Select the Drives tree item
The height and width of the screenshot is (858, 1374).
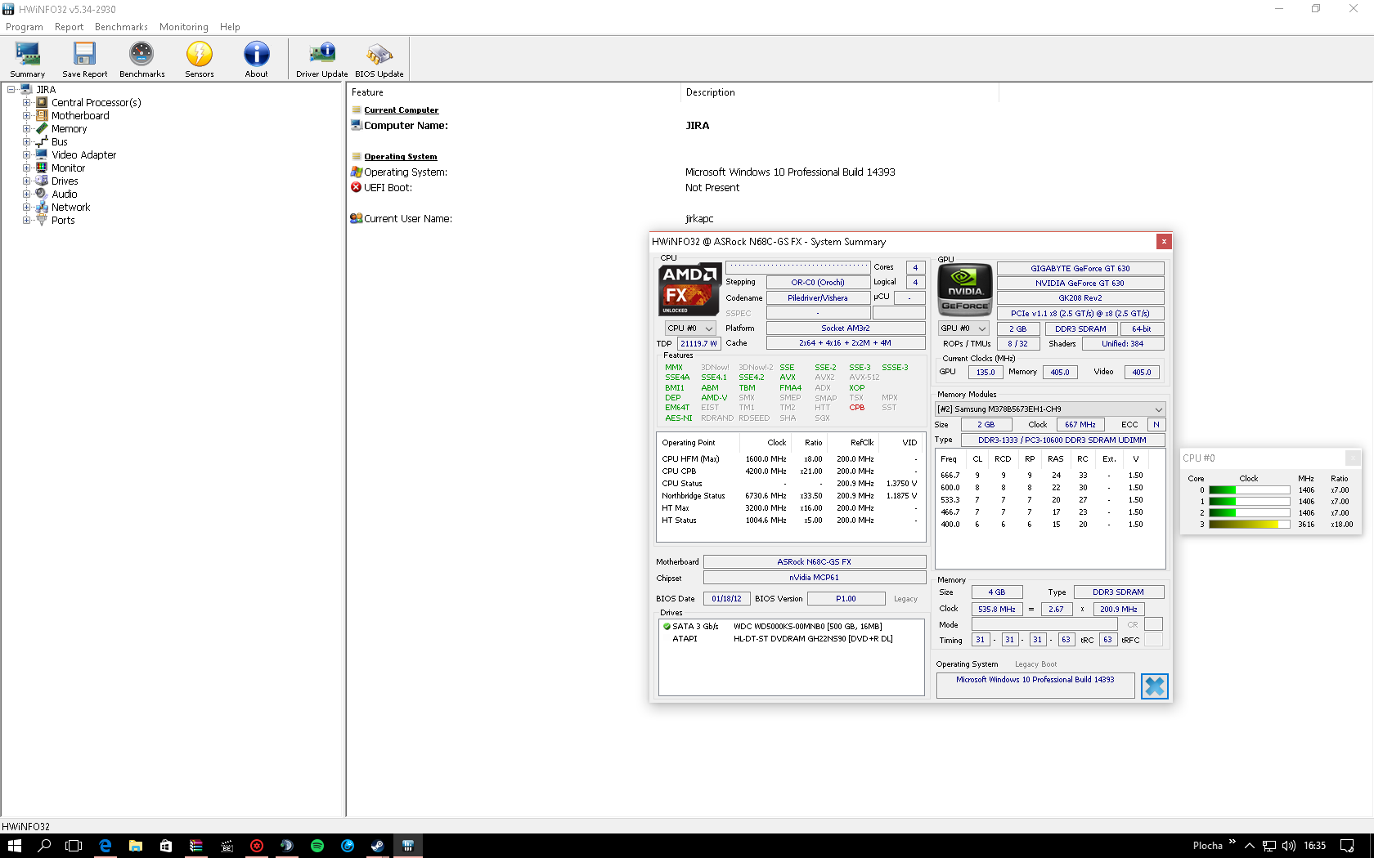point(65,181)
